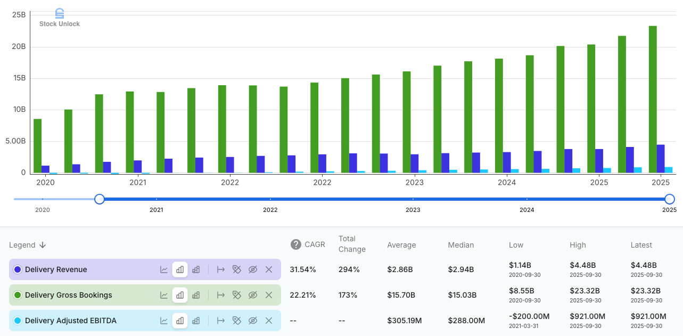This screenshot has width=683, height=336.
Task: Toggle the label tag icon for Delivery Revenue
Action: 237,269
